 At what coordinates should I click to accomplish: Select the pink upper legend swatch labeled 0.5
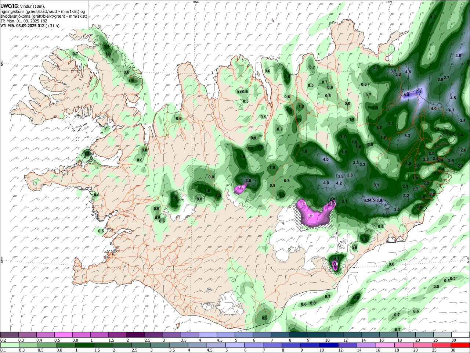pos(63,335)
